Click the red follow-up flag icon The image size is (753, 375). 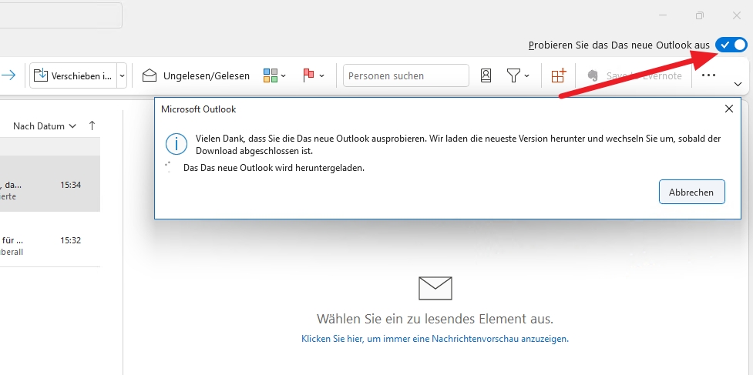click(309, 75)
